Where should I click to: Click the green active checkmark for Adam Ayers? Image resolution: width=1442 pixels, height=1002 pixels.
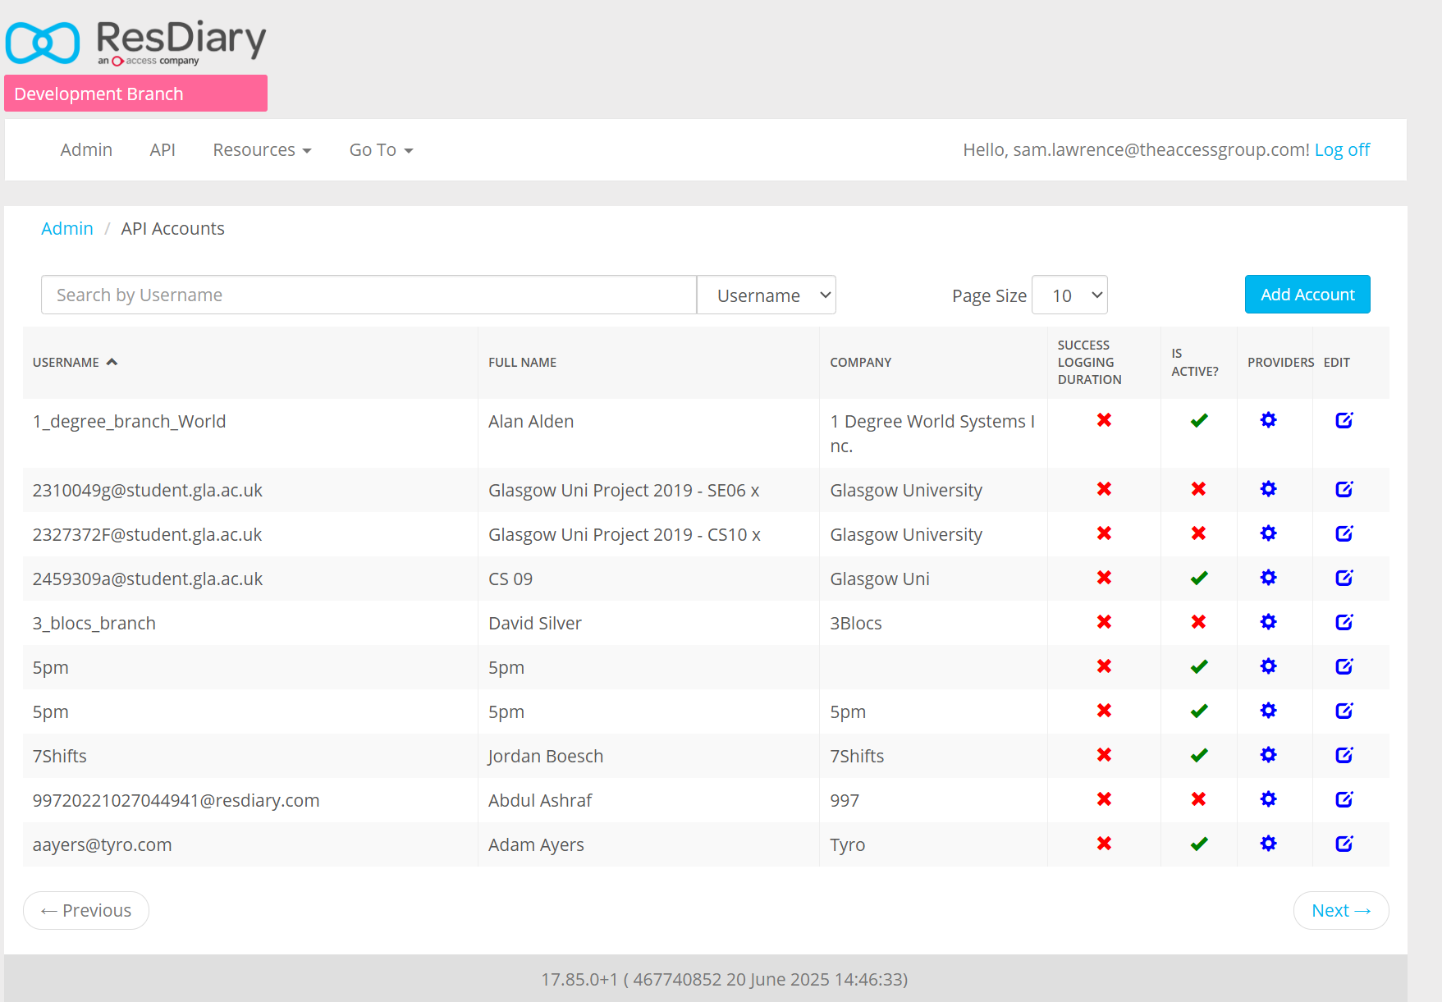(x=1199, y=844)
